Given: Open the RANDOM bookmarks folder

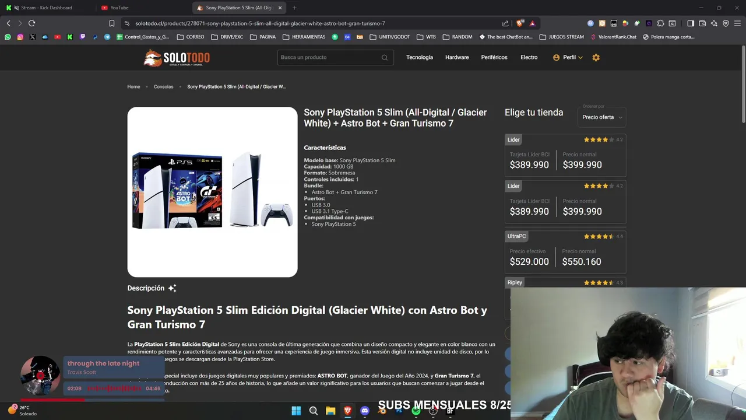Looking at the screenshot, I should [x=458, y=37].
